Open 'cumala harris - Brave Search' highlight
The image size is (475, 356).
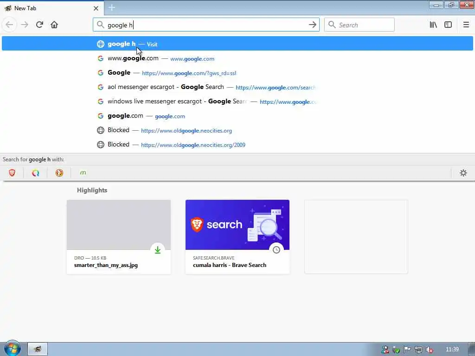click(x=237, y=237)
